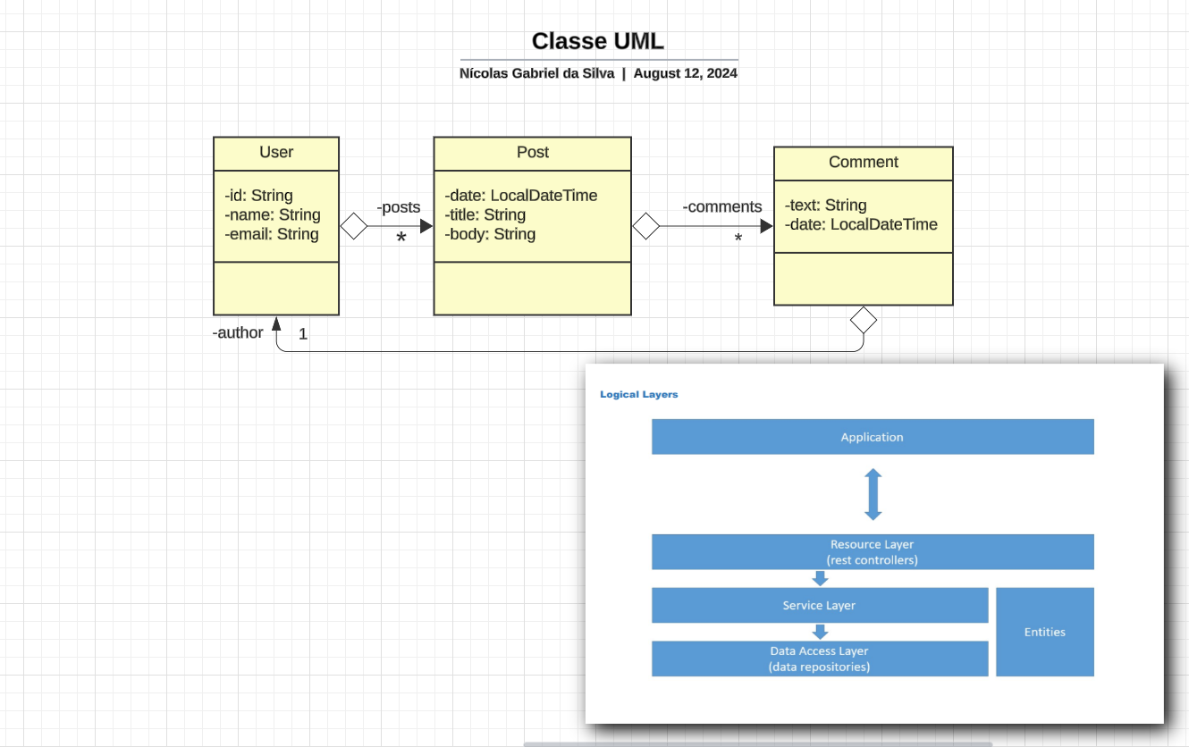Screen dimensions: 1189x747
Task: Click the '-date: LocalDateTime' attribute in Post
Action: [521, 196]
